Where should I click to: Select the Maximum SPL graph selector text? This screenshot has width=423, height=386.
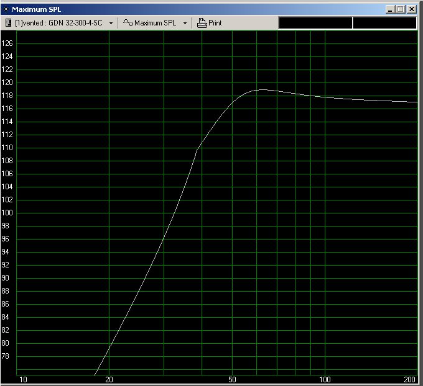point(155,23)
